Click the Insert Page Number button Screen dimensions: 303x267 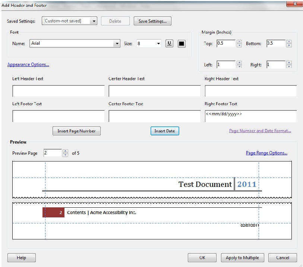click(76, 131)
